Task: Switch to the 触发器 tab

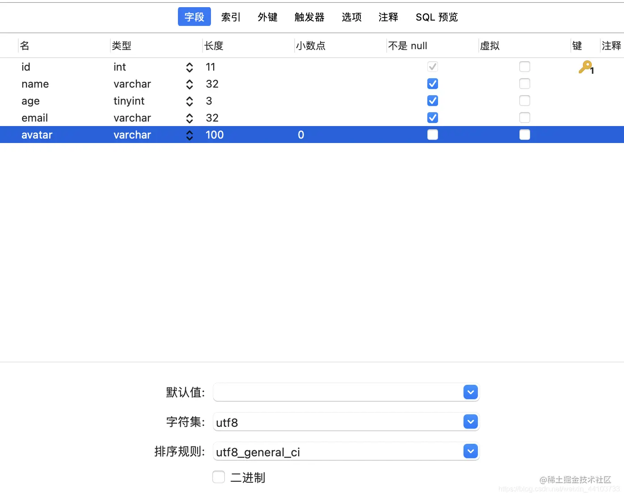Action: [x=309, y=17]
